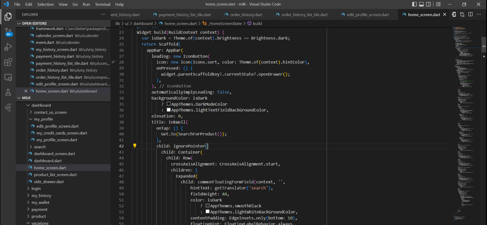Open the Explorer view in activity bar

point(8,17)
